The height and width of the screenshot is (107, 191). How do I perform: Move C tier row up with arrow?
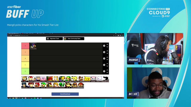[107, 64]
